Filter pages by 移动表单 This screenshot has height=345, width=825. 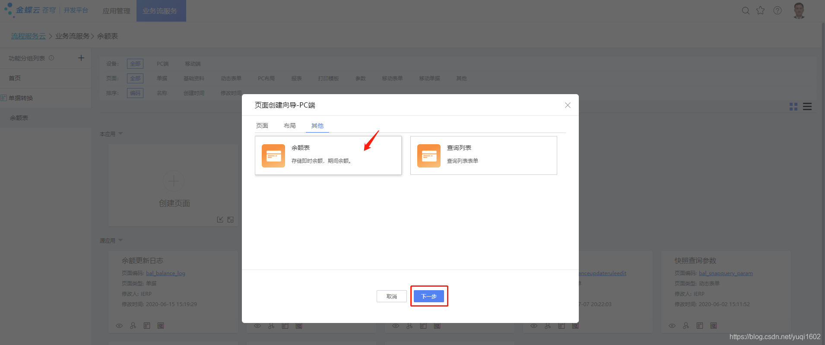coord(392,79)
